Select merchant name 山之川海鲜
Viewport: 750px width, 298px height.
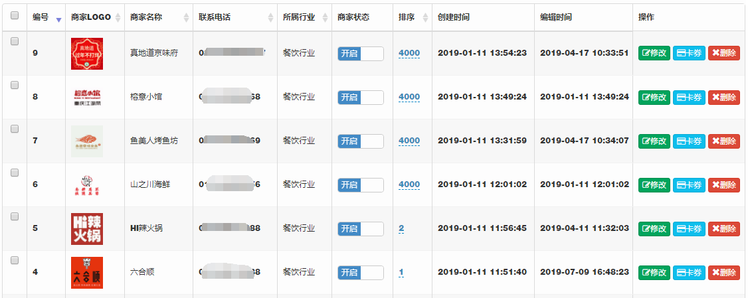pyautogui.click(x=150, y=185)
